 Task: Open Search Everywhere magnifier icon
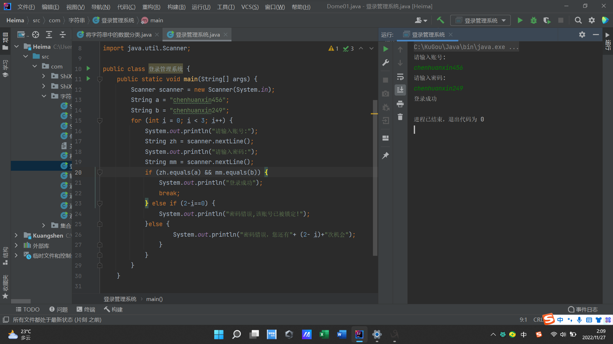click(578, 20)
